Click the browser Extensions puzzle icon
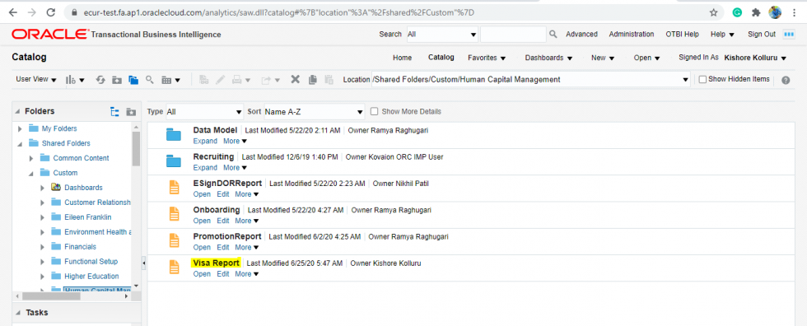 756,12
